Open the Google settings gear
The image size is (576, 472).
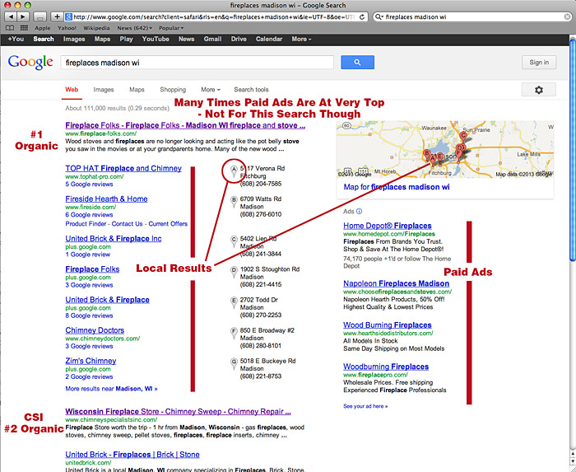click(538, 90)
